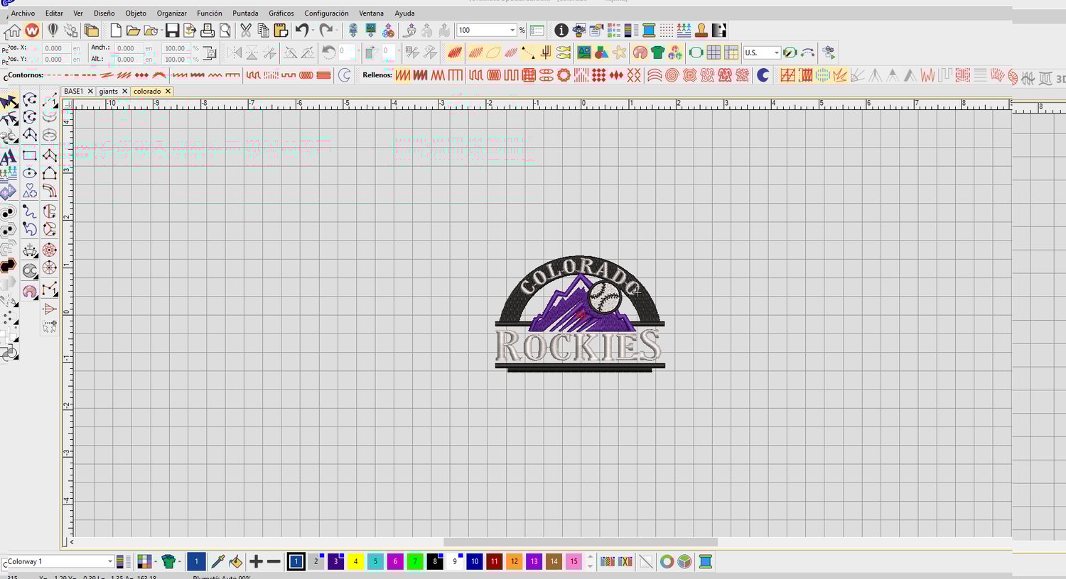Toggle the lock proportions icon beside percentages
The image size is (1066, 579).
click(x=210, y=53)
